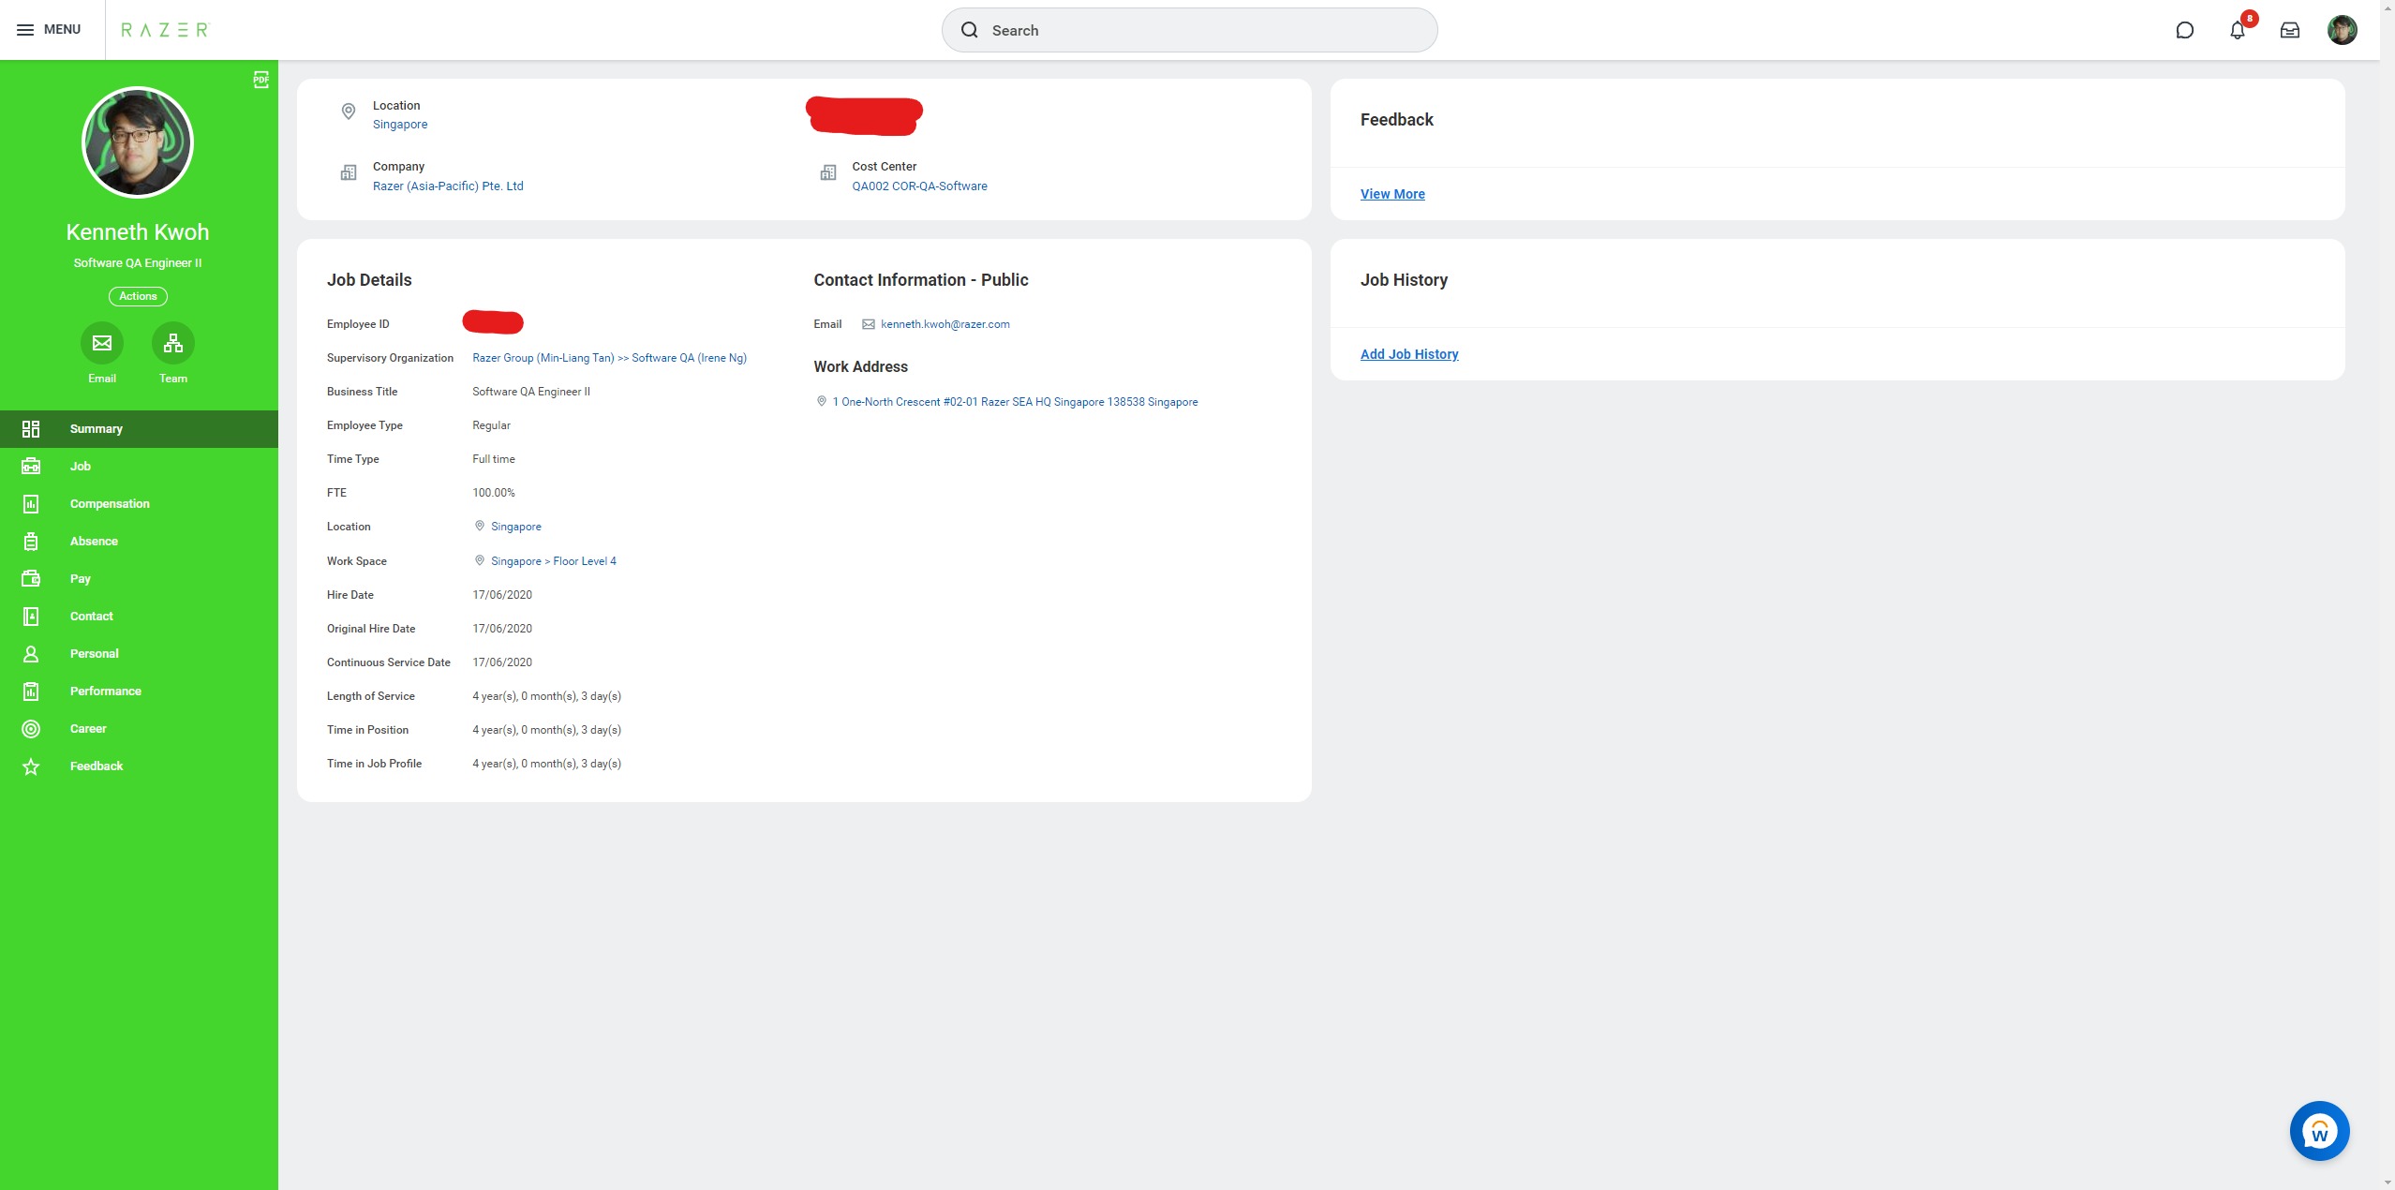Click the Summary grid icon in sidebar
This screenshot has width=2395, height=1190.
31,428
